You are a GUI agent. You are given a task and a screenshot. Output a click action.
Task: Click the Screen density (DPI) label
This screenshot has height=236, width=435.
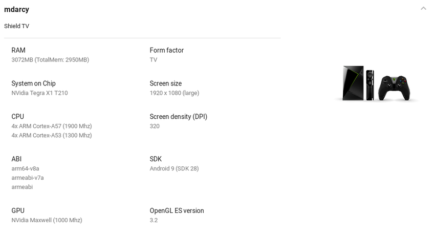coord(178,117)
